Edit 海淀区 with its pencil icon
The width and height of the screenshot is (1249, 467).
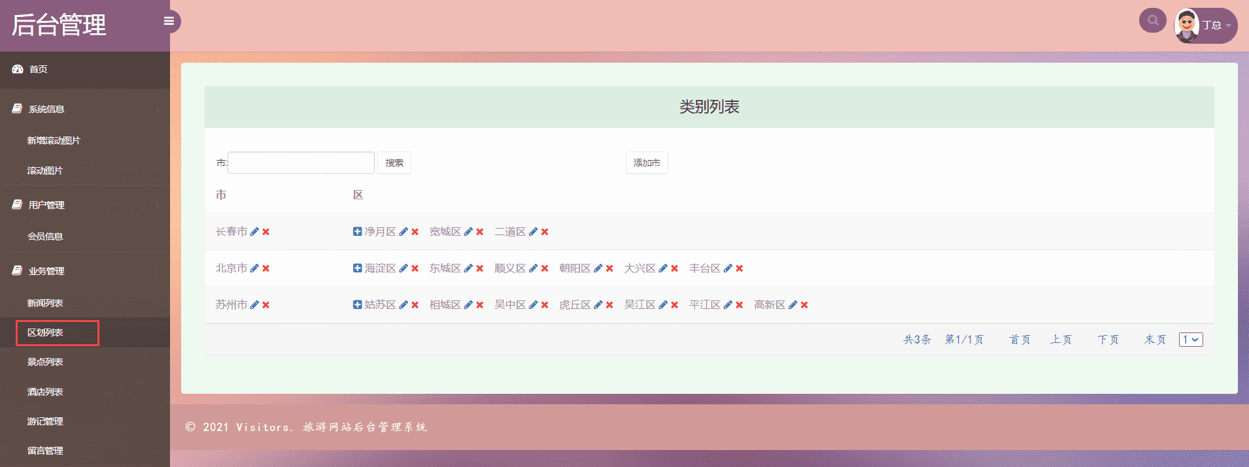click(x=403, y=268)
